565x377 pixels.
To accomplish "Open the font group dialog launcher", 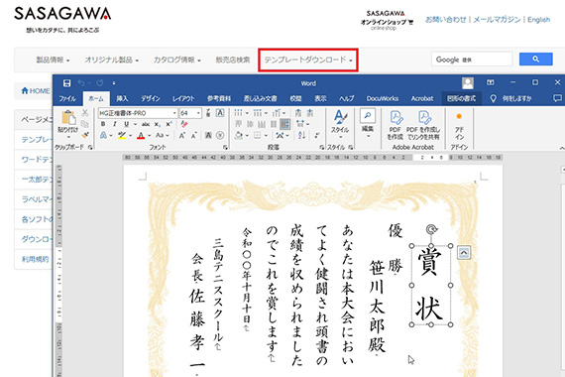I will coord(225,147).
